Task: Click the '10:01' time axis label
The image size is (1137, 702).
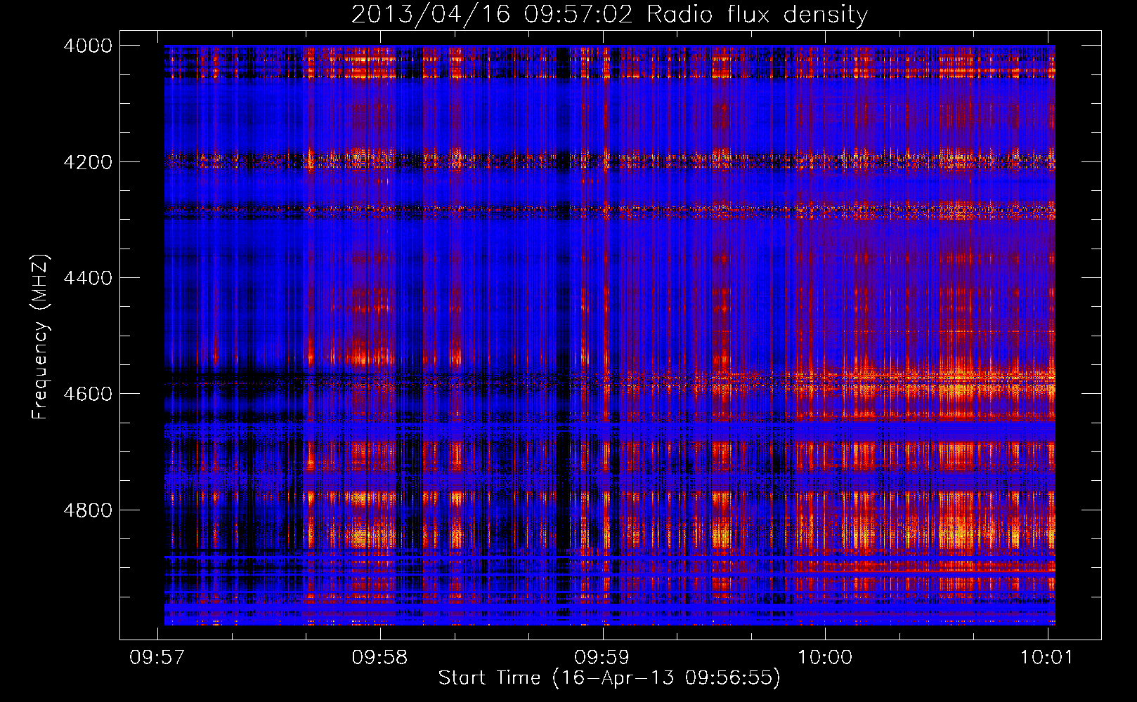Action: pyautogui.click(x=1047, y=657)
